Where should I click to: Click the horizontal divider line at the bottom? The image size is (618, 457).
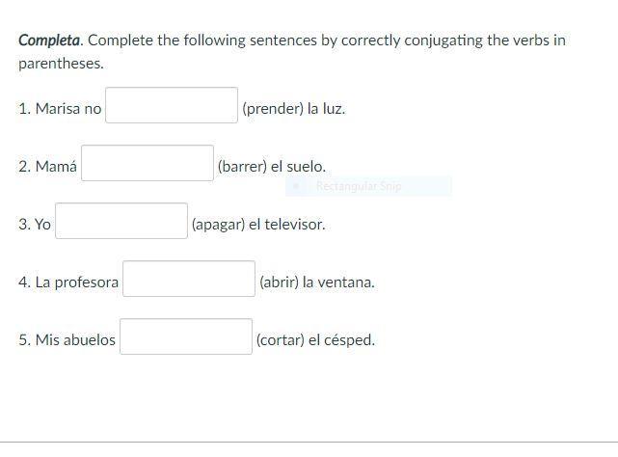click(x=309, y=442)
